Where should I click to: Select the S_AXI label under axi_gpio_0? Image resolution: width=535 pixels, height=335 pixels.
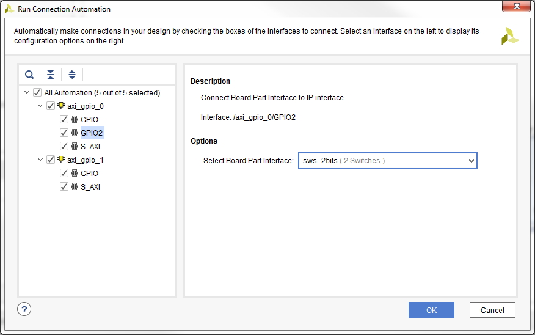(x=90, y=147)
